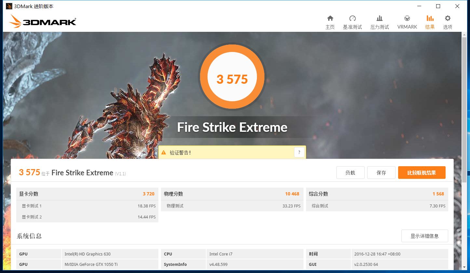Maximize the 3DMark window
Image resolution: width=470 pixels, height=273 pixels.
click(x=438, y=6)
